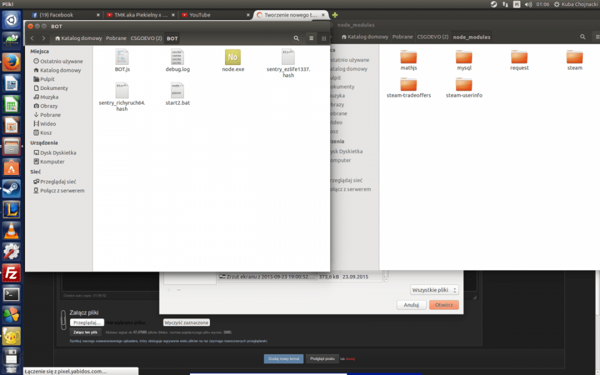Select the node.exe file icon
The height and width of the screenshot is (375, 600).
pos(233,57)
